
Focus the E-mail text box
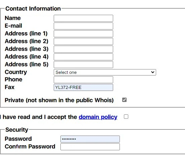(83, 26)
